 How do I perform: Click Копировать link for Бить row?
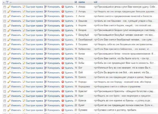pyautogui.click(x=54, y=59)
